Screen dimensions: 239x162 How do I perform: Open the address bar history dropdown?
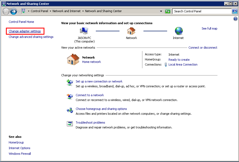tap(161, 11)
